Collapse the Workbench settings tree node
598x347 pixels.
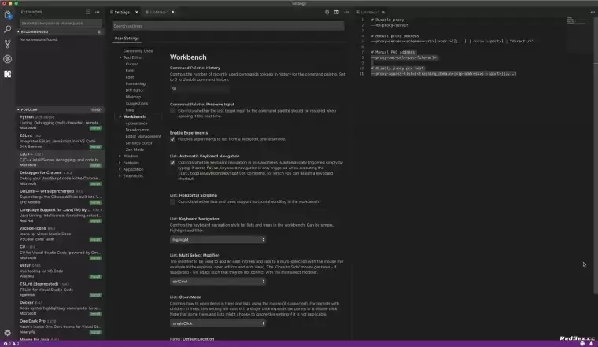[x=120, y=116]
